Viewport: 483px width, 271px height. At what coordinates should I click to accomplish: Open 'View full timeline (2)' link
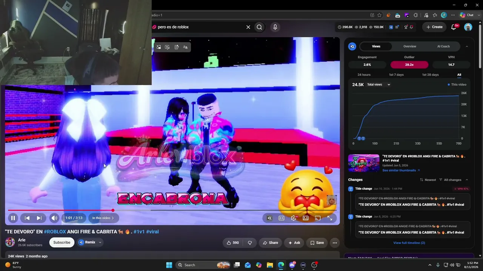point(409,243)
